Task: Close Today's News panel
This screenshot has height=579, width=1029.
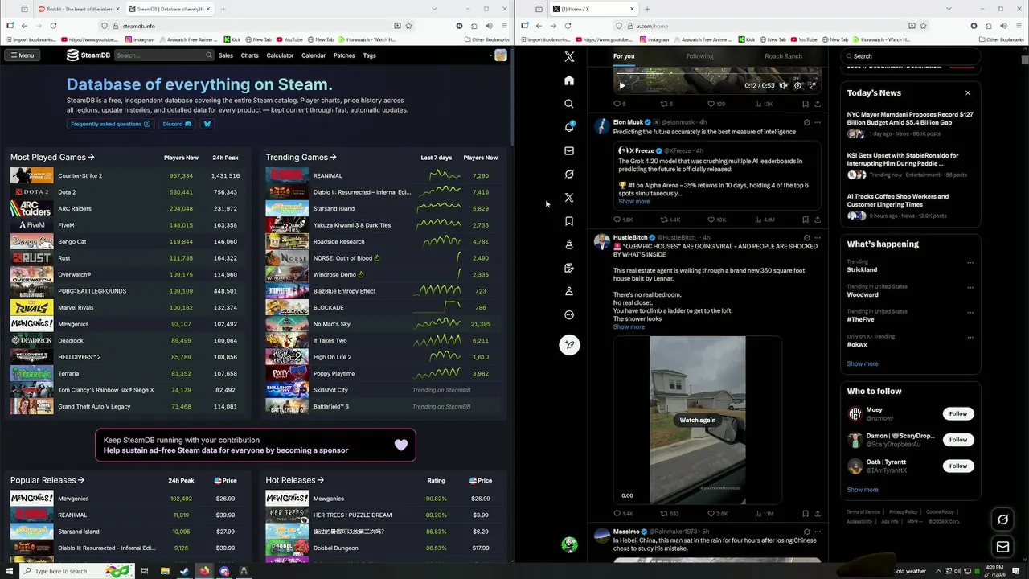Action: (x=967, y=92)
